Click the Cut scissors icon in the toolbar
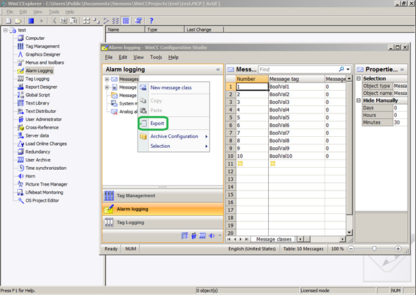 (x=55, y=21)
